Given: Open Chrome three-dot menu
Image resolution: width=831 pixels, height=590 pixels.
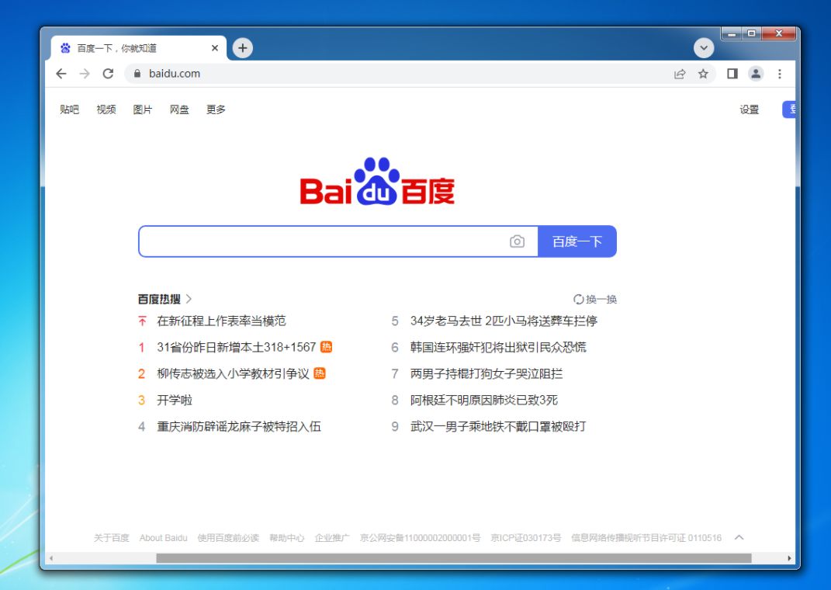Looking at the screenshot, I should (780, 74).
